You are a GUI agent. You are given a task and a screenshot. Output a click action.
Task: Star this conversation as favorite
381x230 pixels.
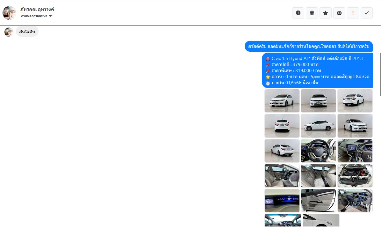click(326, 13)
